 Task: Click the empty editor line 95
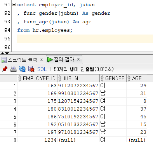tap(85, 39)
